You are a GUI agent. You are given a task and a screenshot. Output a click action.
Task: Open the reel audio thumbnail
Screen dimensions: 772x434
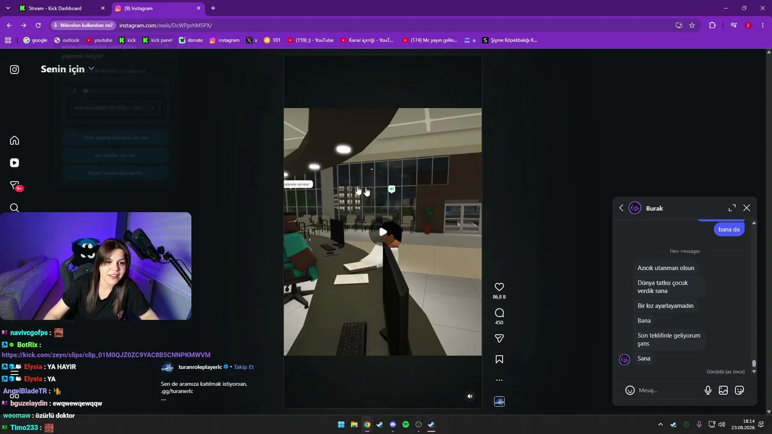click(x=499, y=401)
